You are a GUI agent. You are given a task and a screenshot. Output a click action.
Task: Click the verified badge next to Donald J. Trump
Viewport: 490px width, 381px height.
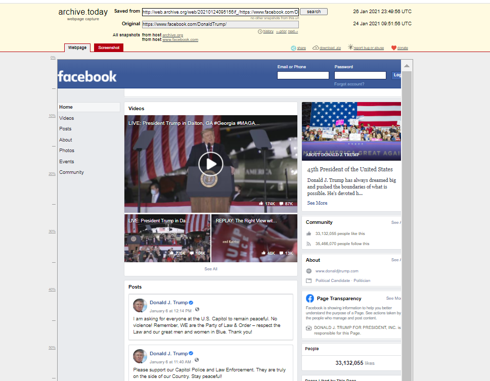(191, 303)
